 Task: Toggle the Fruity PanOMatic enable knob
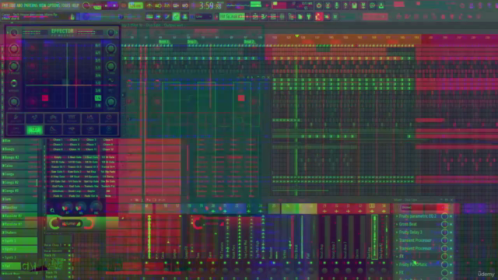pyautogui.click(x=444, y=264)
